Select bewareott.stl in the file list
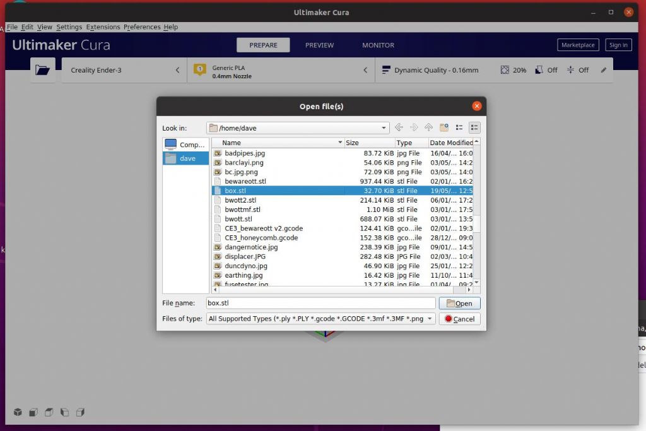Viewport: 646px width, 431px height. point(343,181)
